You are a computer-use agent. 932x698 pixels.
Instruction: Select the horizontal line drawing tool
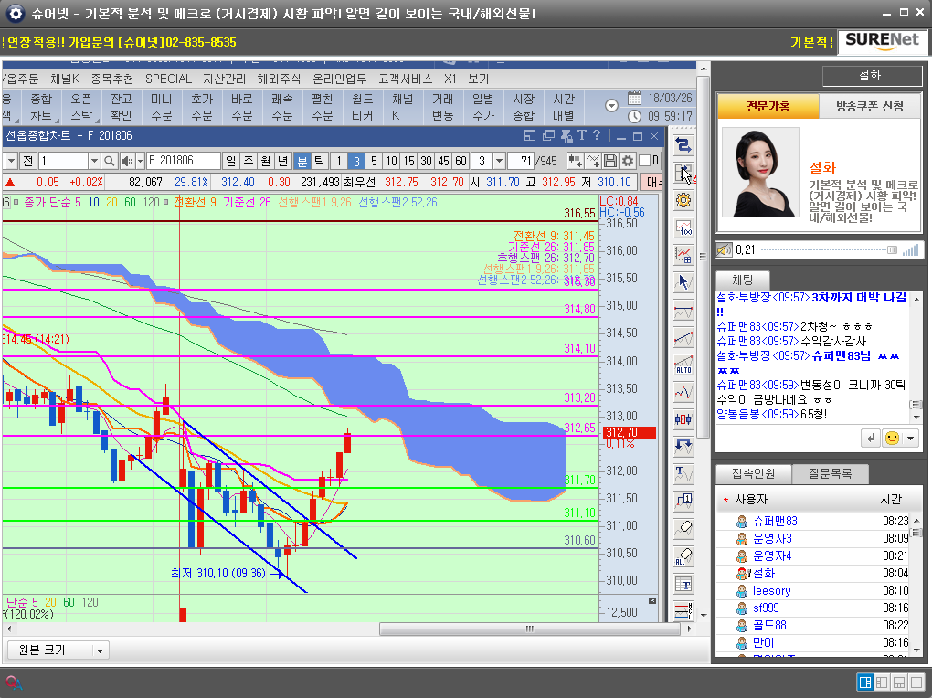(x=683, y=310)
